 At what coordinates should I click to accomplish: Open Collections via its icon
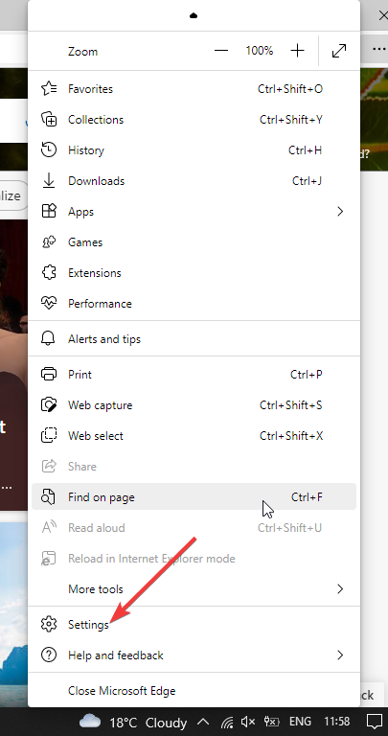49,119
